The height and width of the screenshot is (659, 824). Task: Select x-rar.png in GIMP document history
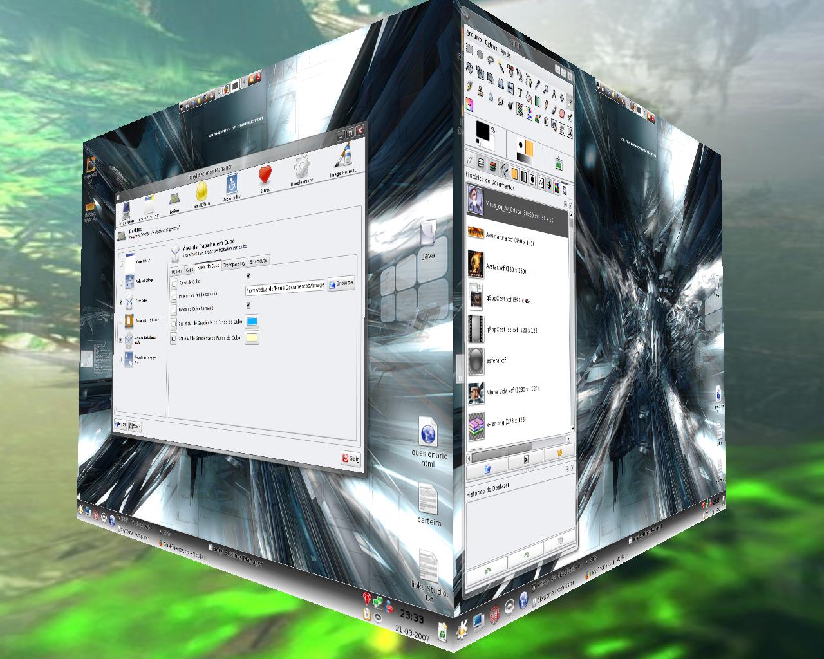[517, 424]
